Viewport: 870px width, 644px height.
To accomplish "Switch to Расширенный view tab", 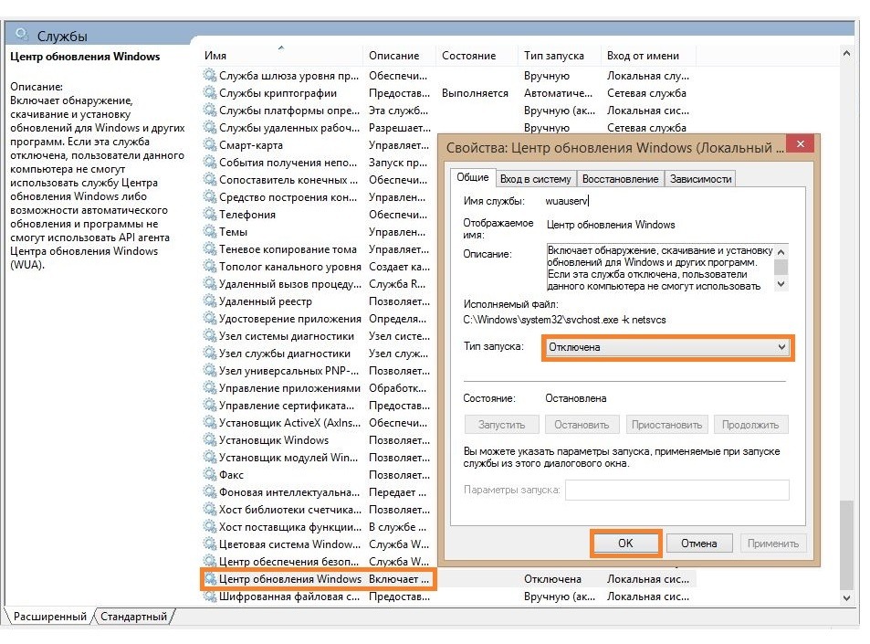I will [50, 617].
